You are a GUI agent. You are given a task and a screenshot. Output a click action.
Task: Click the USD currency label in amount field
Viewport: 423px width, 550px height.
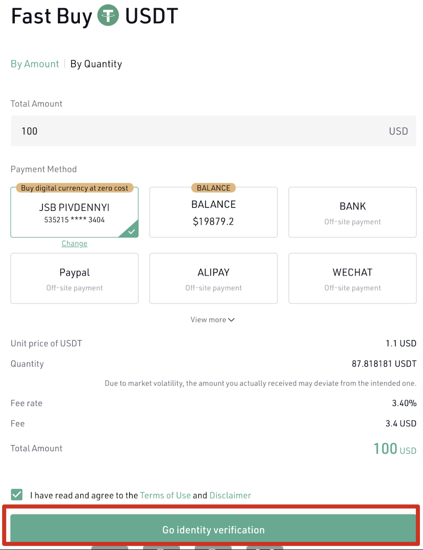click(398, 131)
